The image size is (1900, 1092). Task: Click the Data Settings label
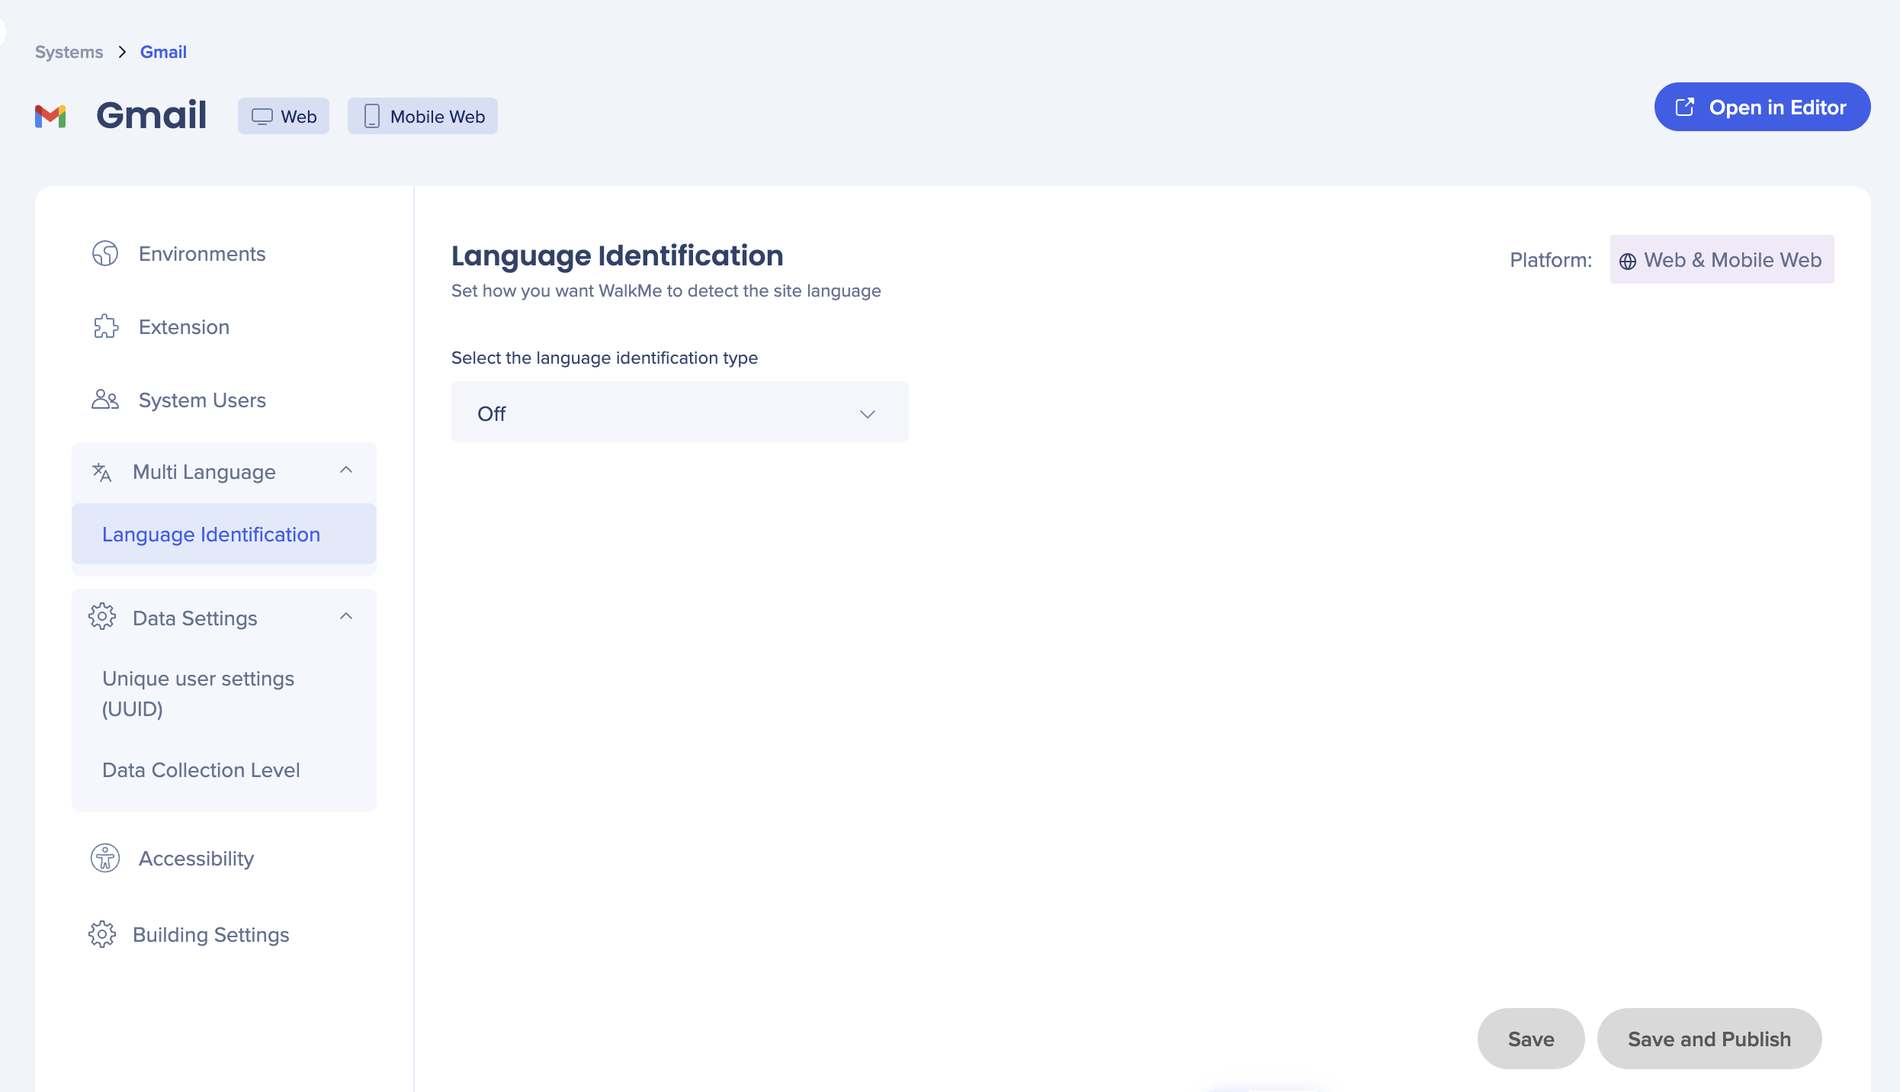pos(195,618)
